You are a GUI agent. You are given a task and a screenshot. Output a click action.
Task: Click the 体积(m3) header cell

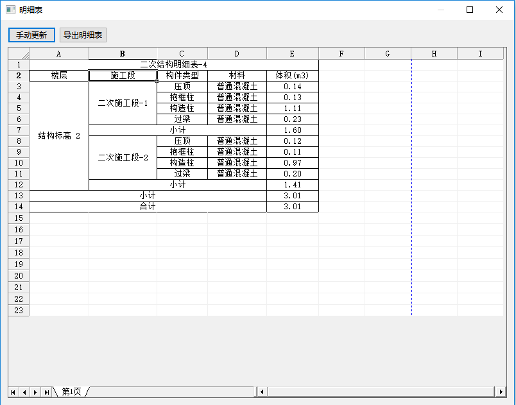coord(293,76)
